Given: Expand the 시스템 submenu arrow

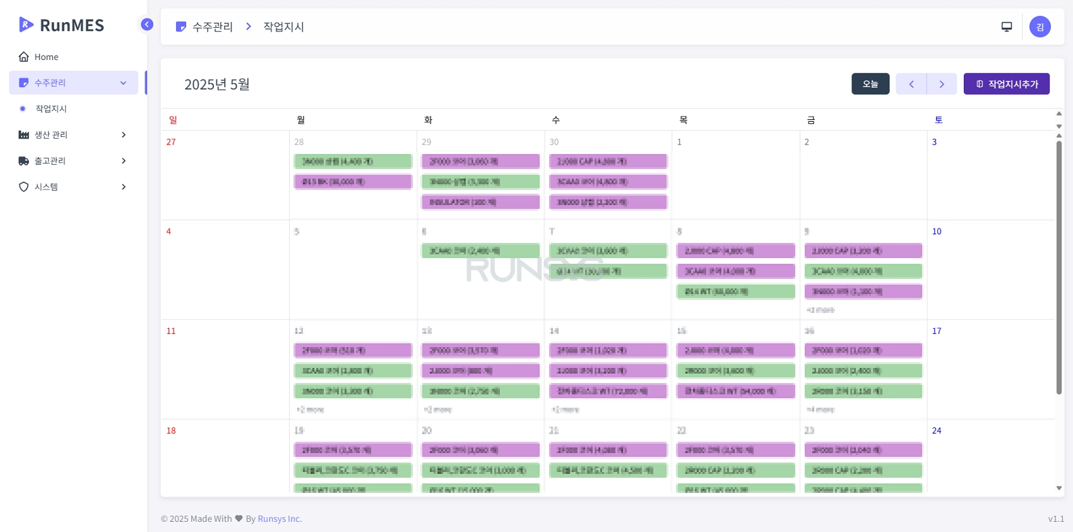Looking at the screenshot, I should pyautogui.click(x=124, y=187).
